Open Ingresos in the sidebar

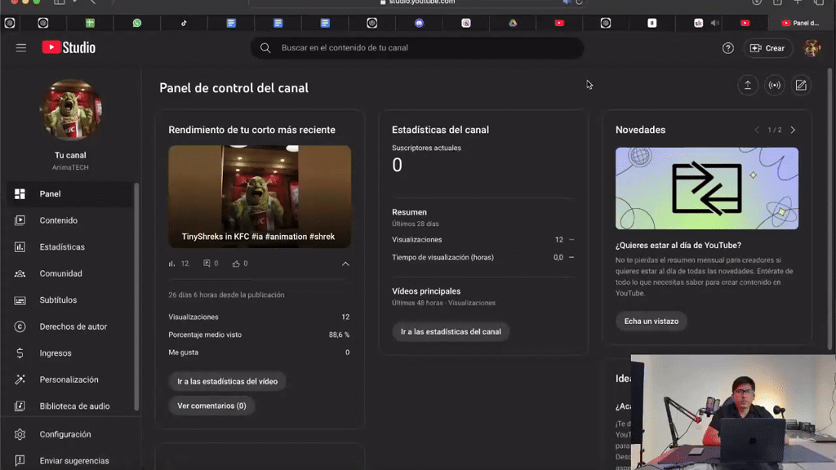(x=69, y=352)
